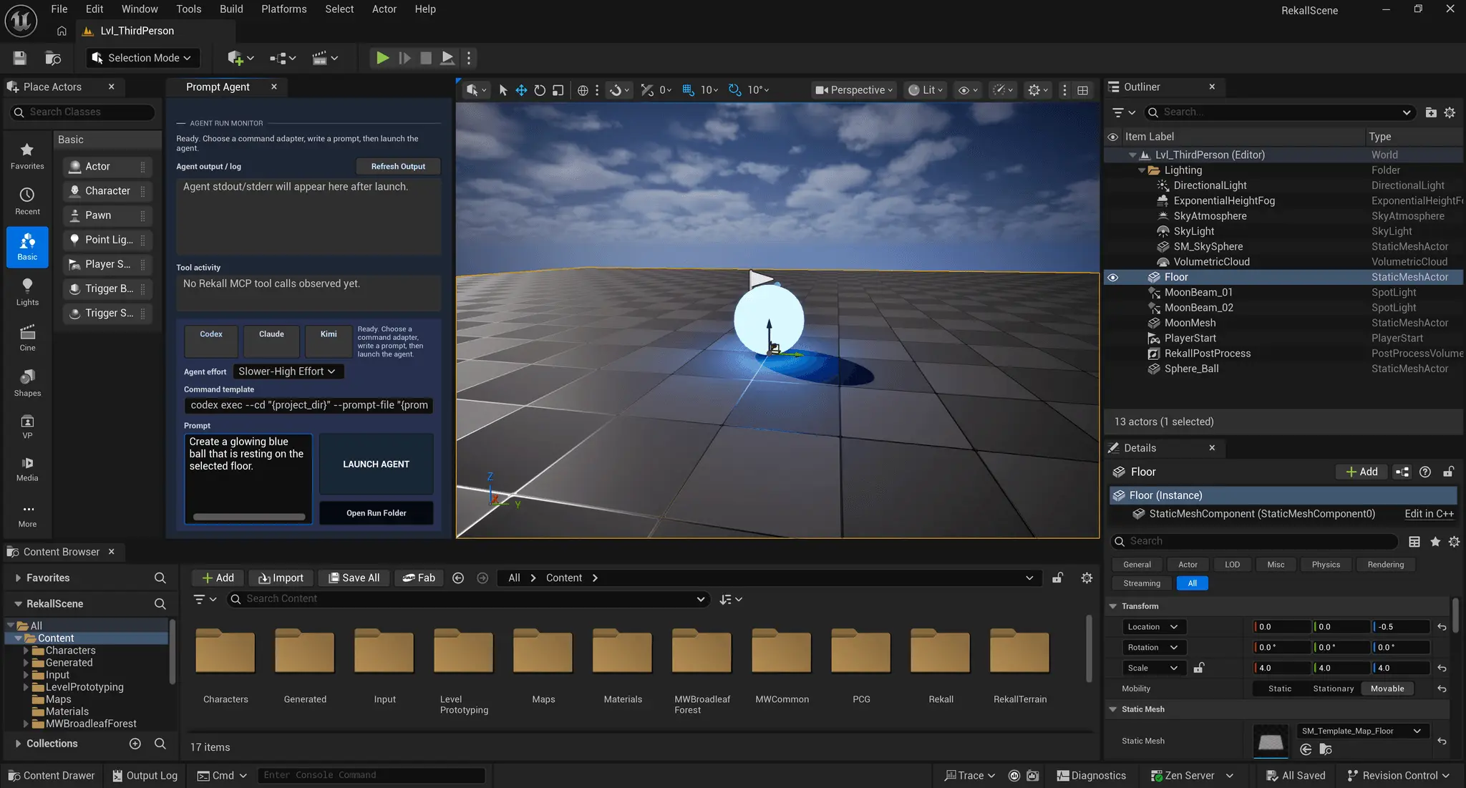Select the Scale gizmo tool in the viewport

coord(558,90)
